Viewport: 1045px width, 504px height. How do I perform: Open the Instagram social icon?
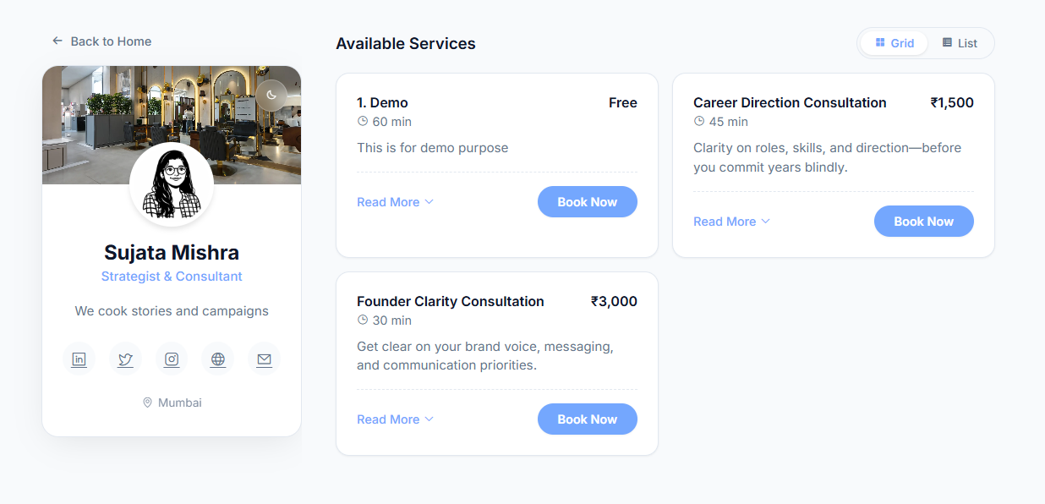tap(172, 359)
